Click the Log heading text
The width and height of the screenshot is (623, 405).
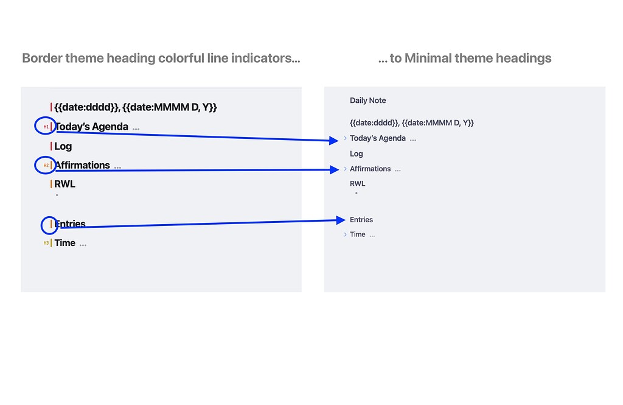point(63,146)
